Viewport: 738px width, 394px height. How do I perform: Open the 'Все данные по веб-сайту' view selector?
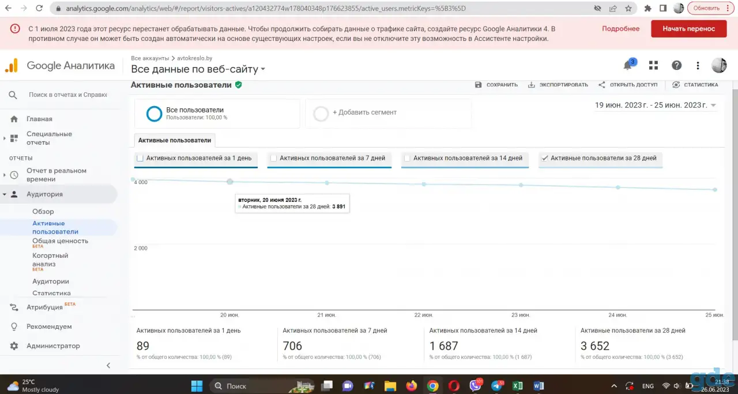[x=198, y=69]
